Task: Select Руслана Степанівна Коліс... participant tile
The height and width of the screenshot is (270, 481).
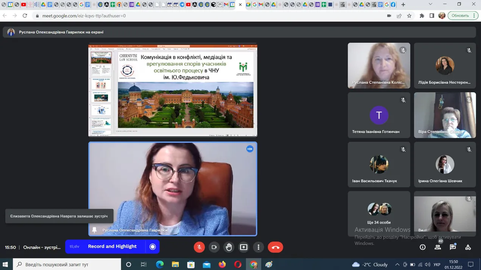Action: [379, 65]
